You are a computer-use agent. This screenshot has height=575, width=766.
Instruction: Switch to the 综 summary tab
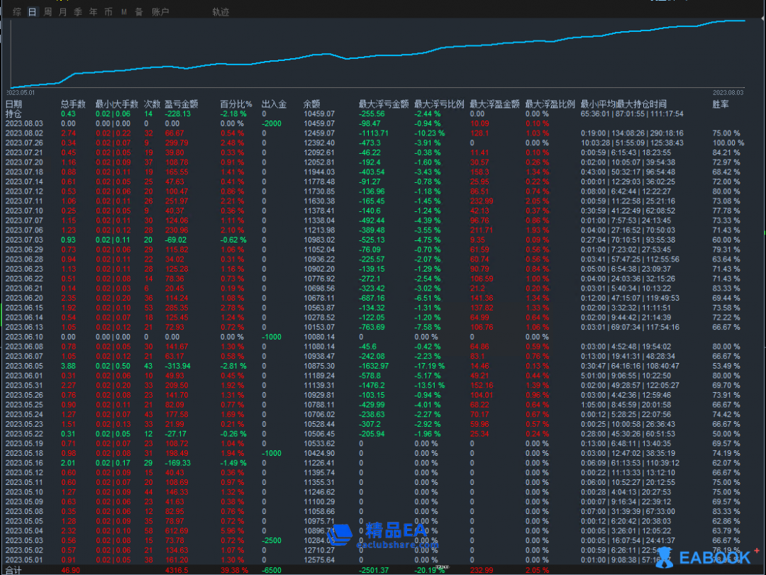pyautogui.click(x=16, y=12)
